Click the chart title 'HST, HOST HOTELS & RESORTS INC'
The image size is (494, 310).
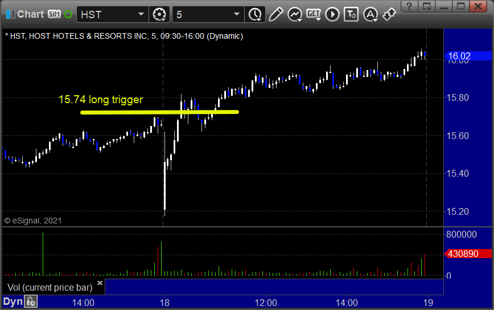78,36
